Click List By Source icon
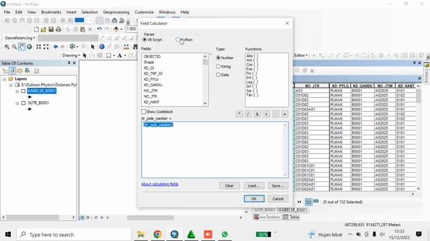Viewport: 430px width, 241px height. pos(12,71)
